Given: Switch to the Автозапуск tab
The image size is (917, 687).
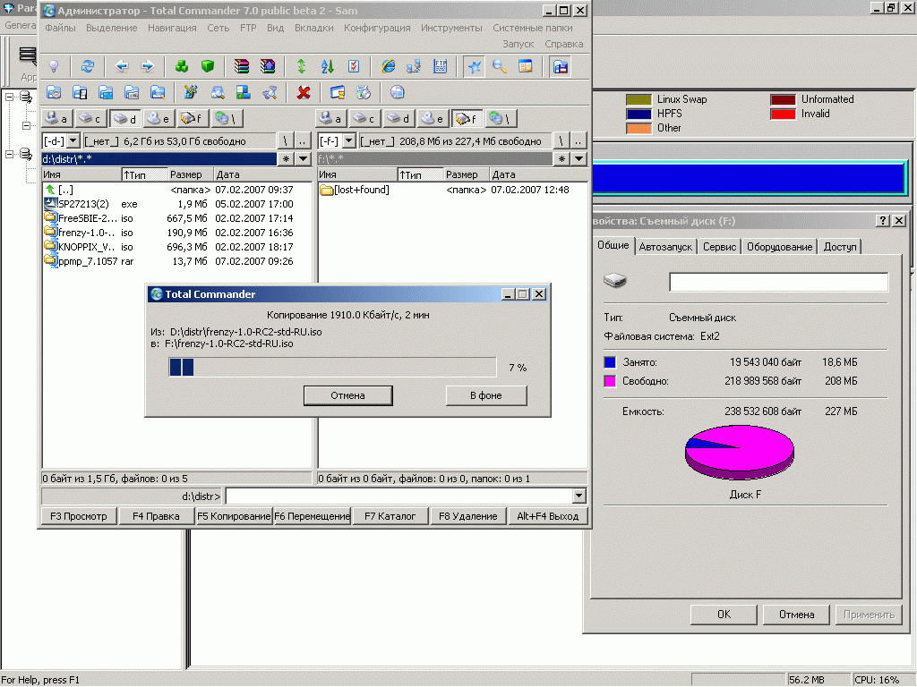Looking at the screenshot, I should coord(665,247).
